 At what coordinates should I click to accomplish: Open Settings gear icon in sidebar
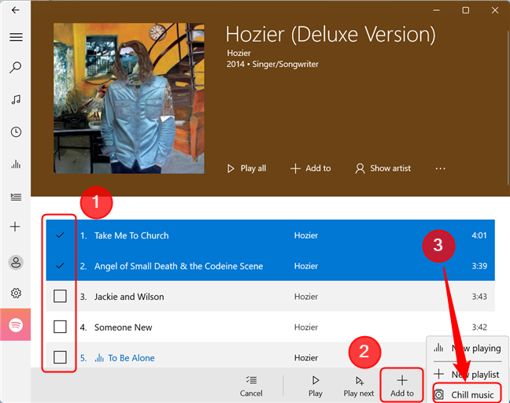tap(16, 293)
